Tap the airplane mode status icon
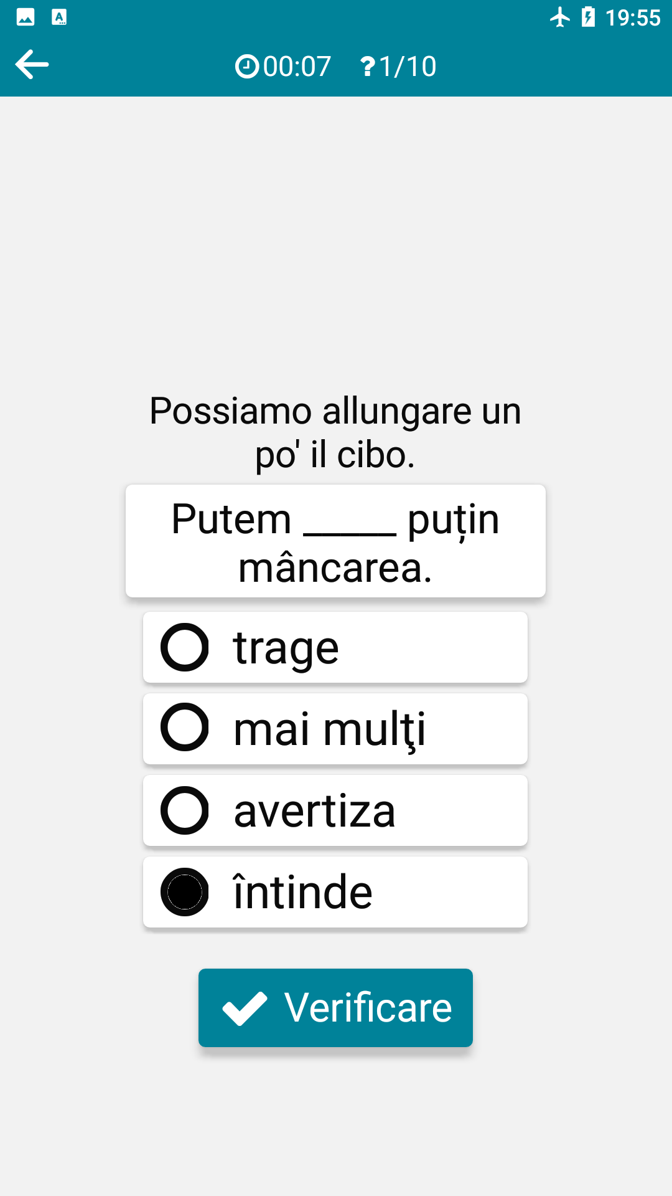Screen dimensions: 672x1196 pyautogui.click(x=559, y=17)
